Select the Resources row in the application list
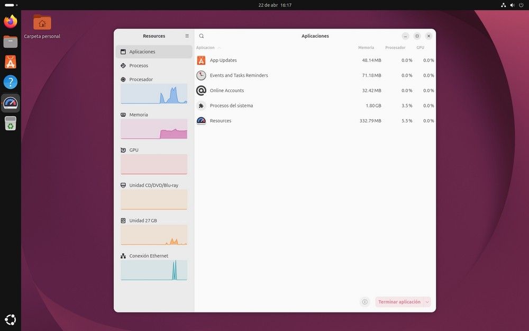The image size is (529, 331). 315,121
